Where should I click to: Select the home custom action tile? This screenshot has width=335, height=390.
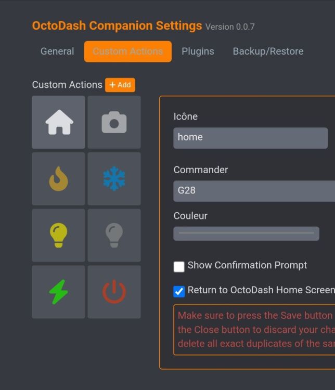point(58,122)
